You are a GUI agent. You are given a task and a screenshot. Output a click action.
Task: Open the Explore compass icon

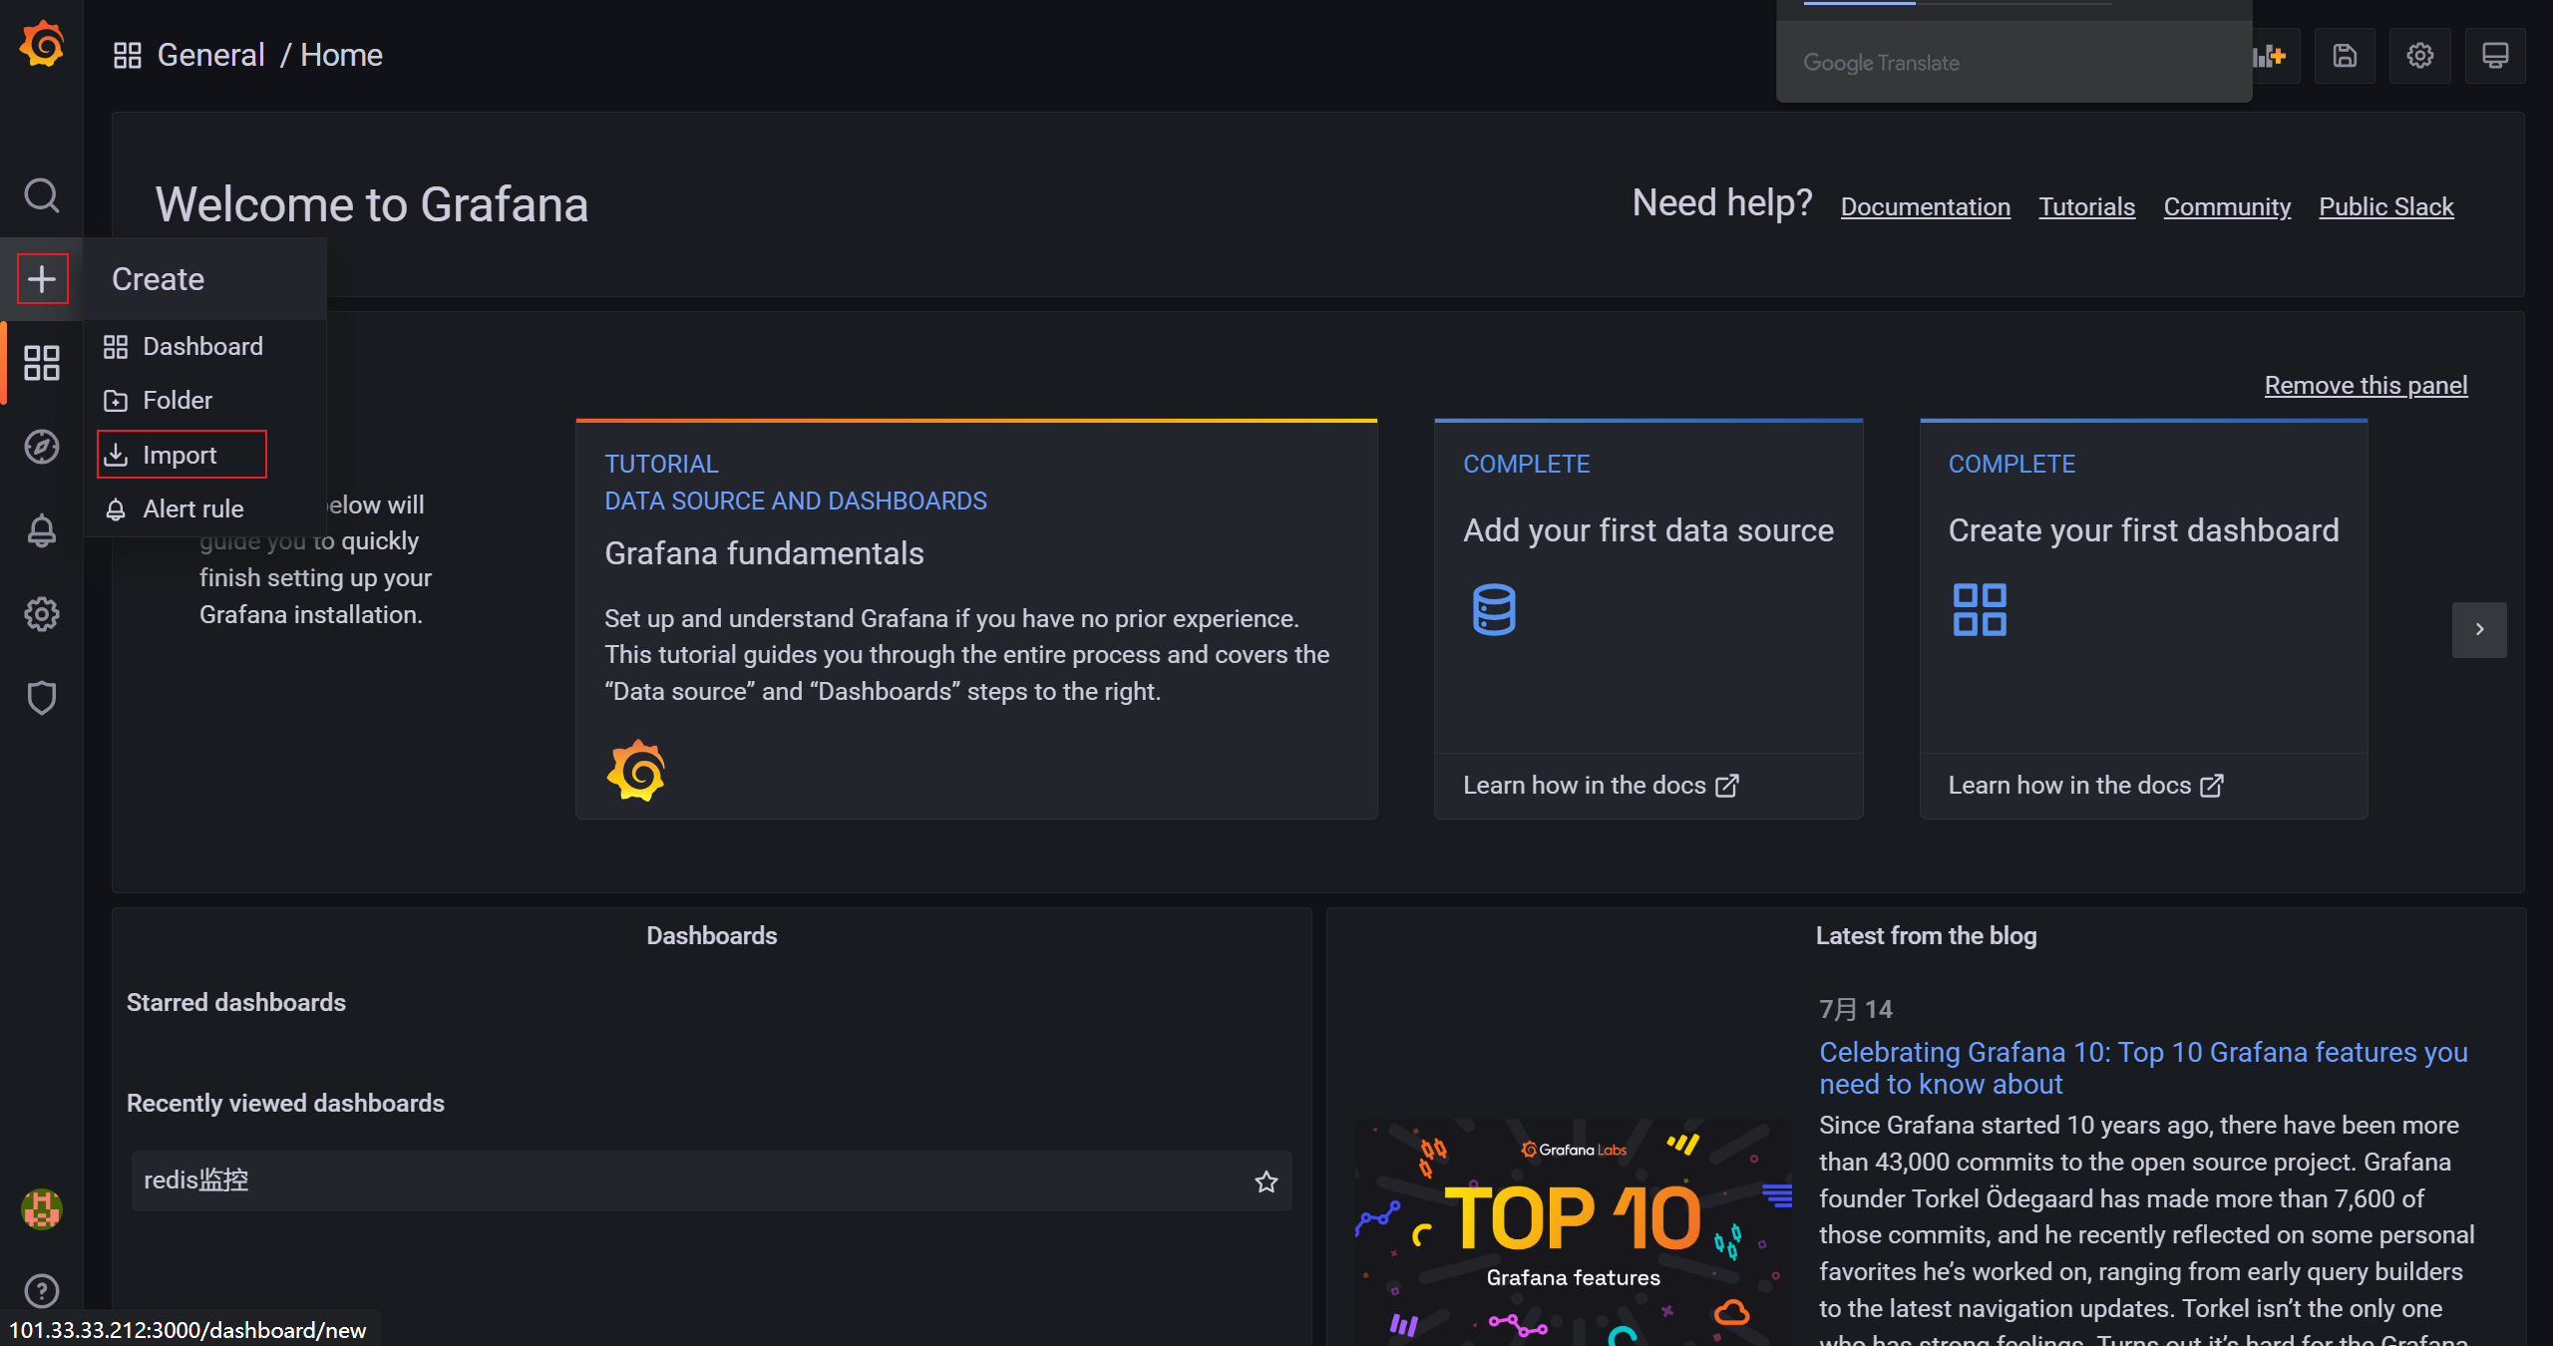tap(42, 447)
